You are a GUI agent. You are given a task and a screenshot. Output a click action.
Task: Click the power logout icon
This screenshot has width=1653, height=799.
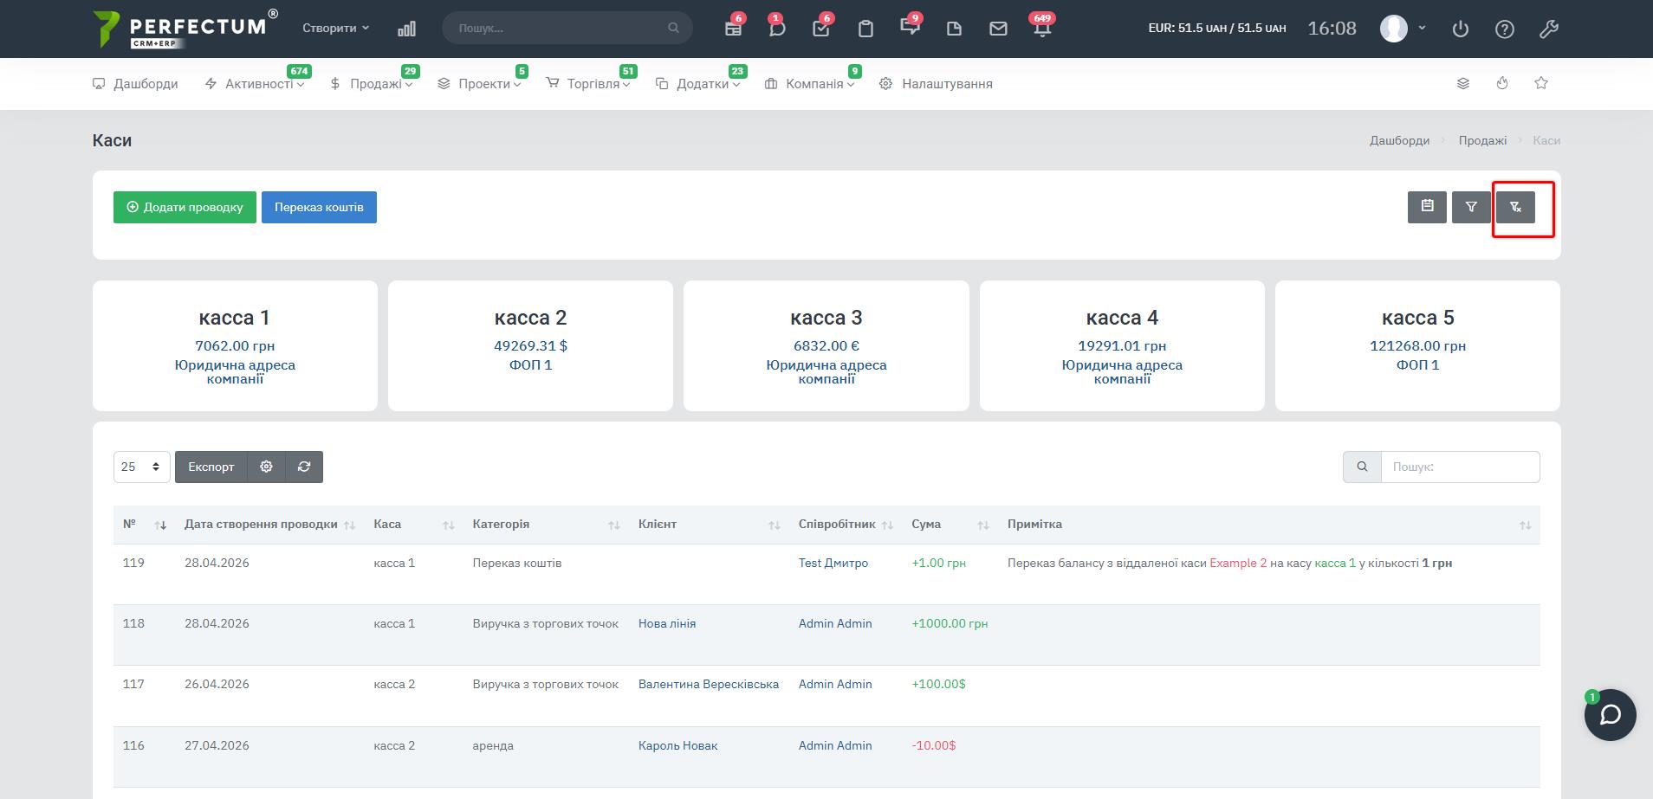(1461, 29)
